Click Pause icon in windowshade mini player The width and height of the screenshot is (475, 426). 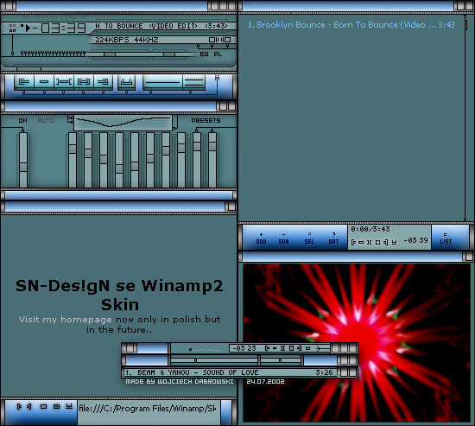click(x=282, y=348)
